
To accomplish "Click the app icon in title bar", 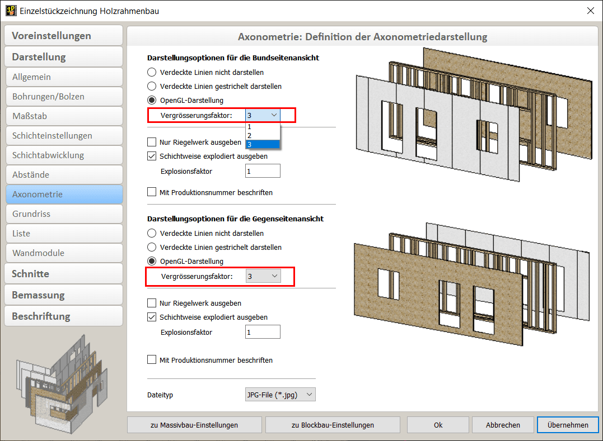I will [11, 11].
